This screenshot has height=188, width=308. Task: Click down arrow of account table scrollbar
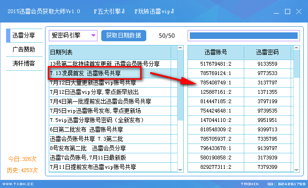(297, 170)
